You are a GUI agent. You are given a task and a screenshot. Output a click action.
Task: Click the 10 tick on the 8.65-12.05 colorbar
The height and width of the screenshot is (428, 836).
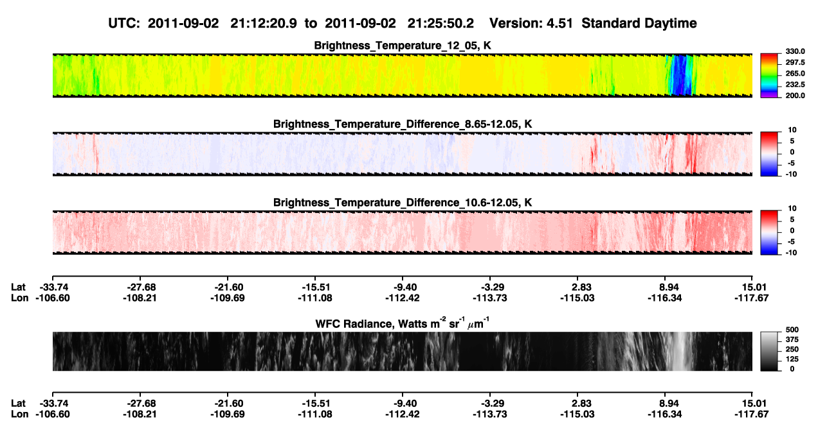[x=792, y=130]
